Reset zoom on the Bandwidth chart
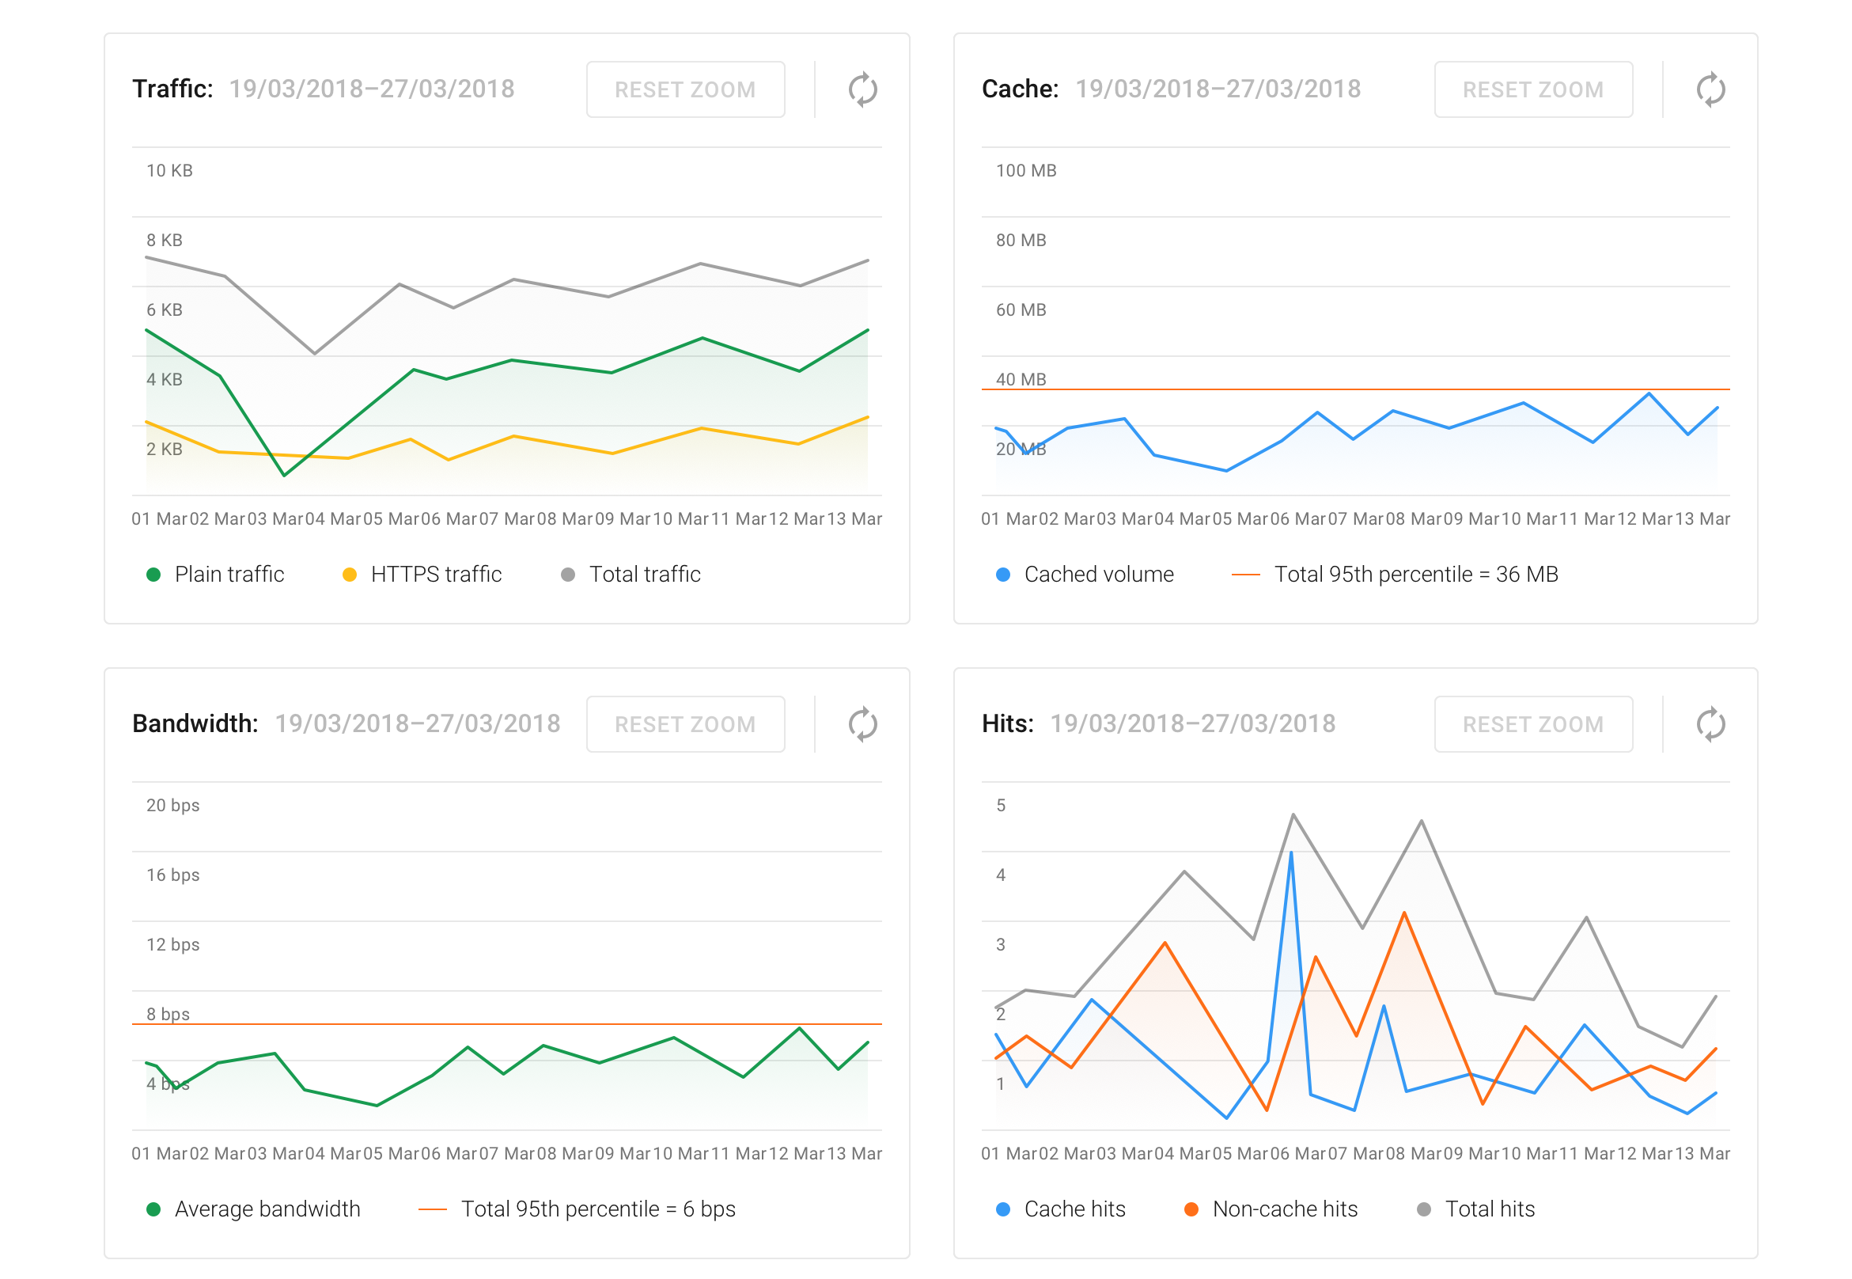This screenshot has height=1279, width=1852. [x=685, y=723]
